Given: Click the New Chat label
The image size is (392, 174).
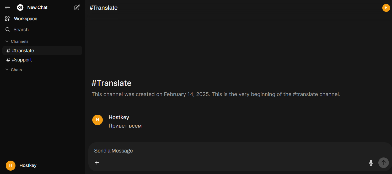Looking at the screenshot, I should point(37,8).
